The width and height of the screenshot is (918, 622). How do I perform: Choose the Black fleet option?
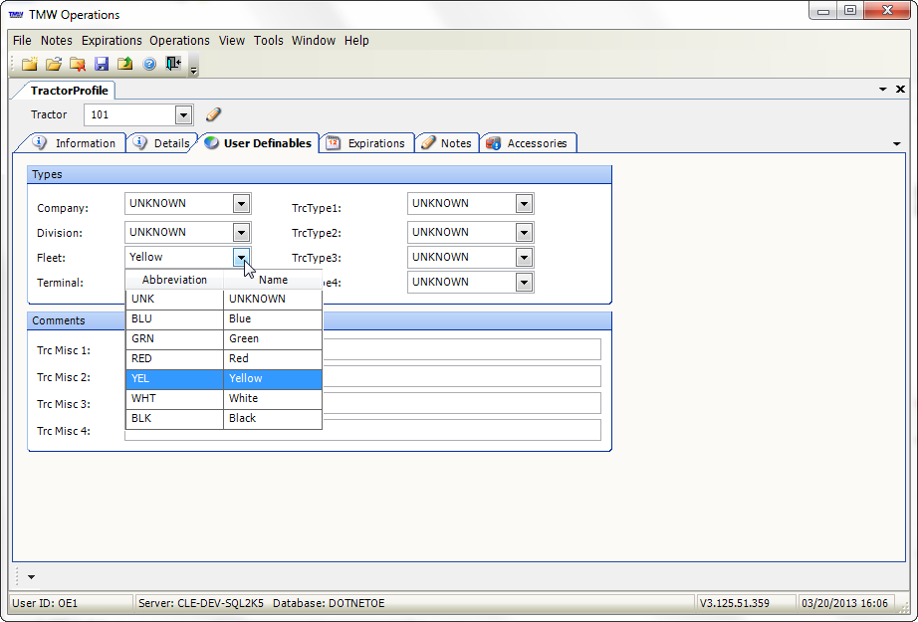coord(223,419)
